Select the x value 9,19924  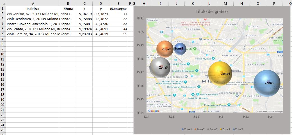(x=84, y=29)
